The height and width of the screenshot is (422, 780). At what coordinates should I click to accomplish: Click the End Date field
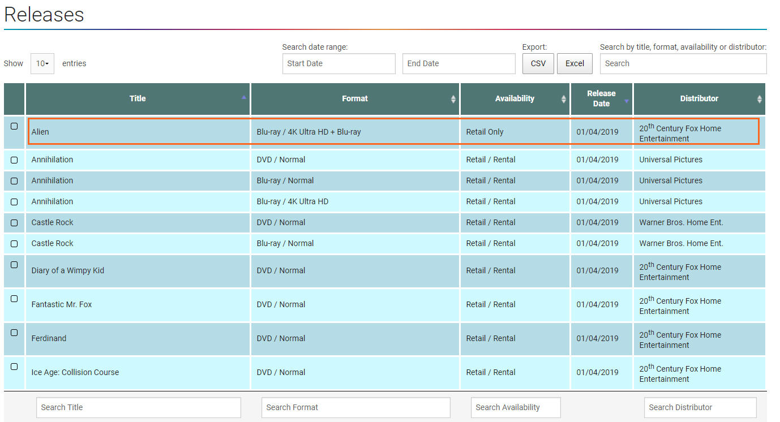(x=458, y=63)
